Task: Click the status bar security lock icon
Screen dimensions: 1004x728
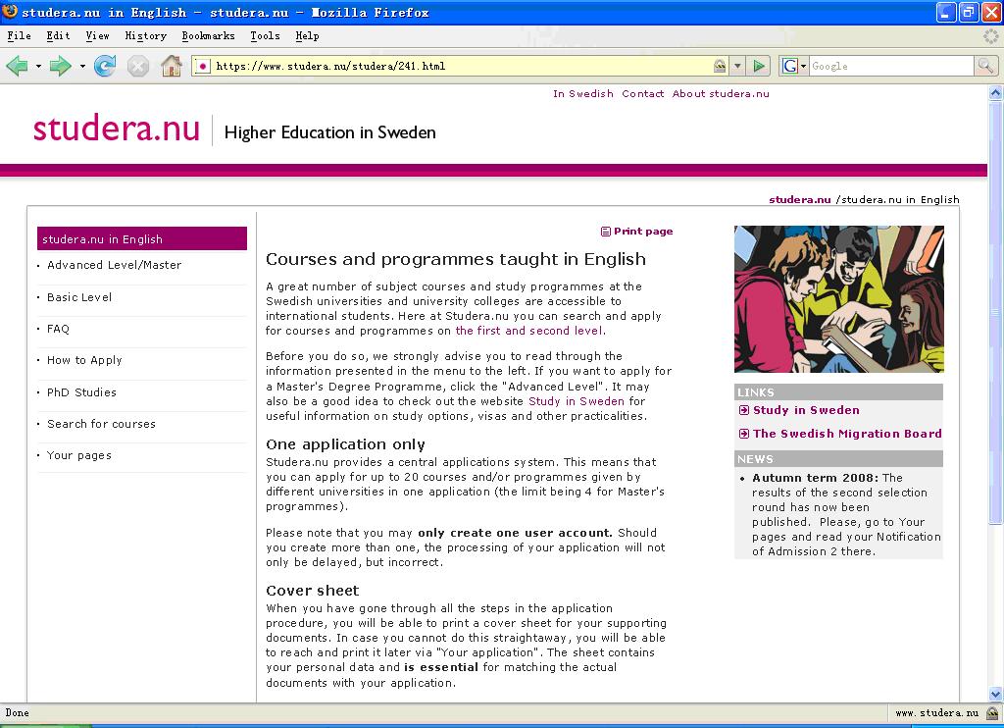Action: [992, 712]
